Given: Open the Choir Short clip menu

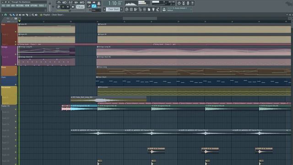Looking at the screenshot, I should coord(97,77).
